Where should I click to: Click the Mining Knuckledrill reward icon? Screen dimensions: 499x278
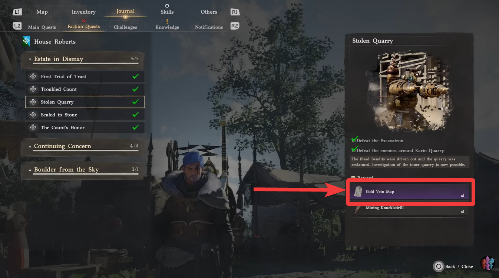pyautogui.click(x=358, y=208)
